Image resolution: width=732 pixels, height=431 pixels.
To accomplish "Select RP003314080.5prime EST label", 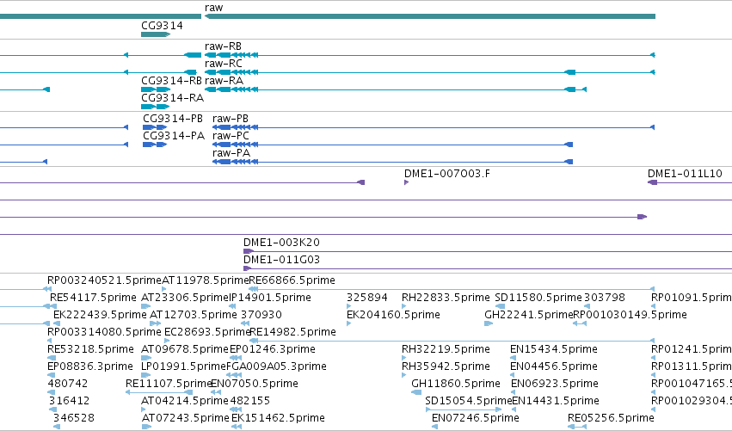I will 104,332.
